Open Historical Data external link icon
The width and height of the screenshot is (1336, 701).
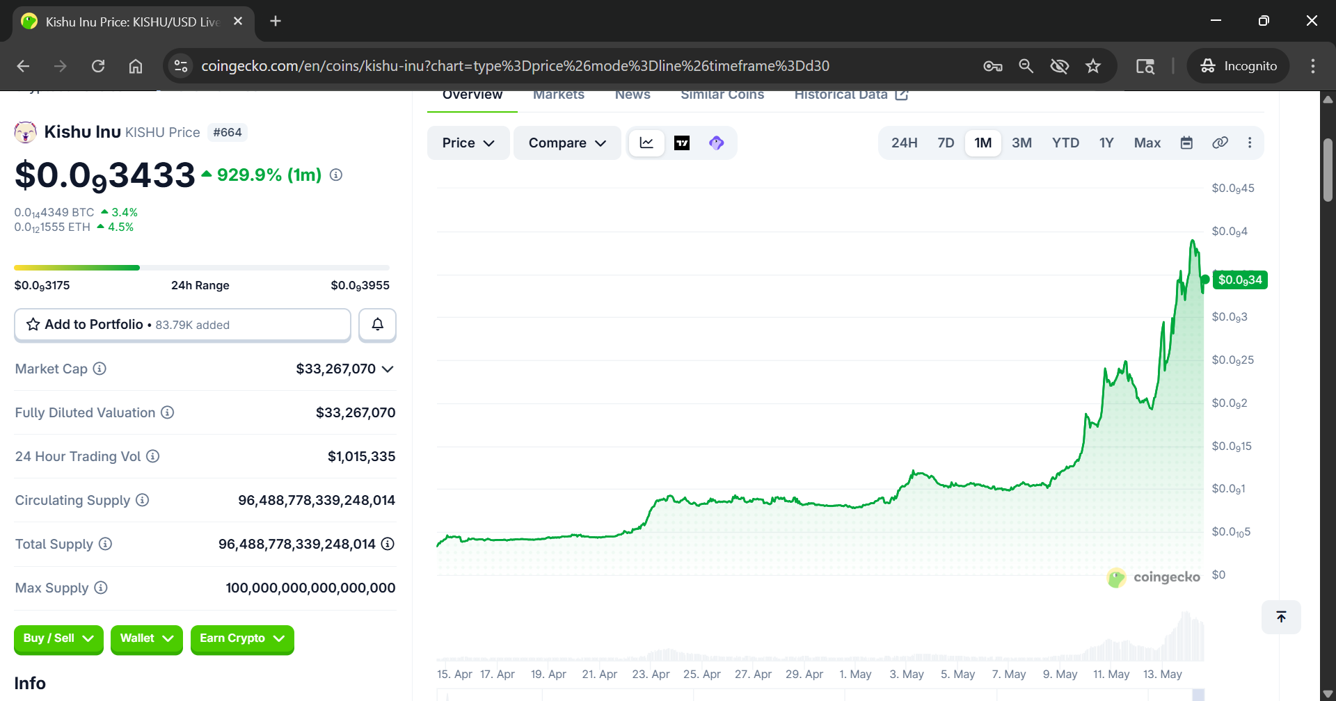(x=902, y=95)
